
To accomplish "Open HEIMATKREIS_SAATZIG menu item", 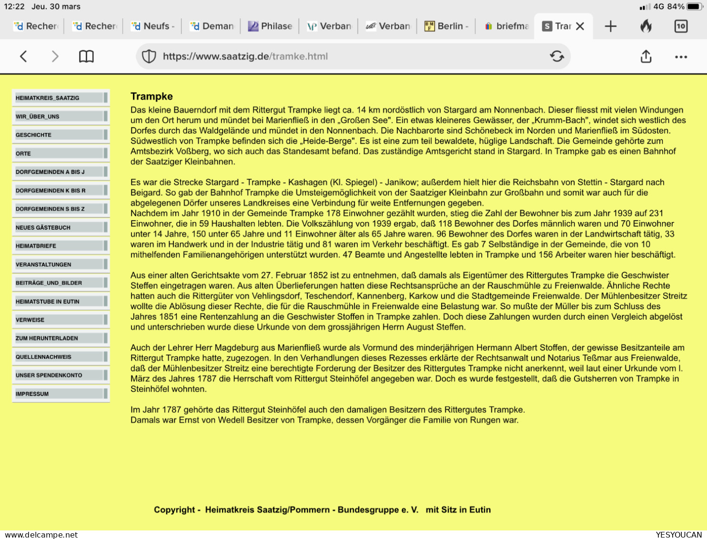I will point(61,98).
